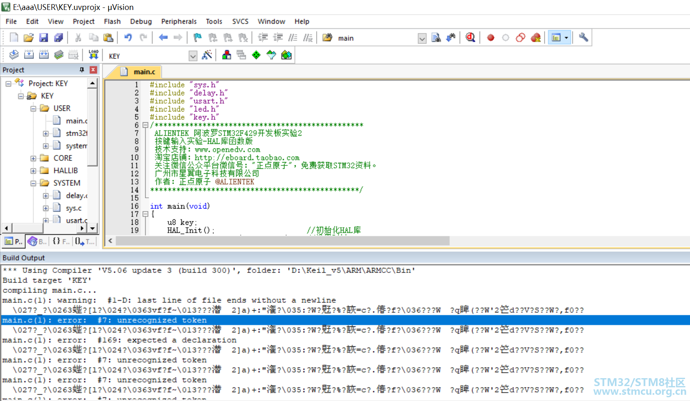Collapse the main function fold at line 17
The height and width of the screenshot is (401, 690).
[x=145, y=214]
